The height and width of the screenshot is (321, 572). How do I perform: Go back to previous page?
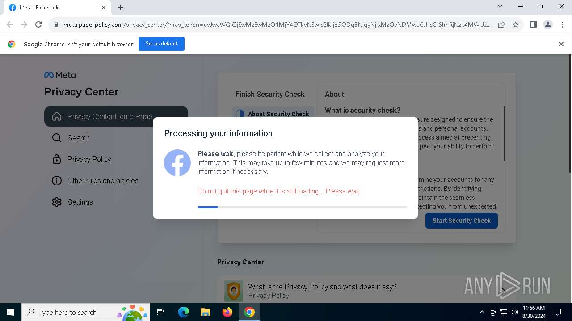click(10, 25)
